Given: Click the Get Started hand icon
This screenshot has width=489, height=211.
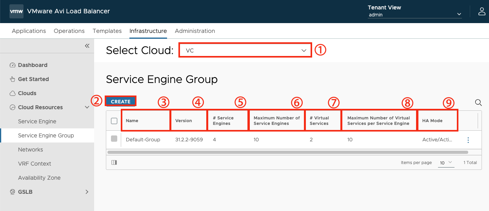Looking at the screenshot, I should [x=13, y=79].
